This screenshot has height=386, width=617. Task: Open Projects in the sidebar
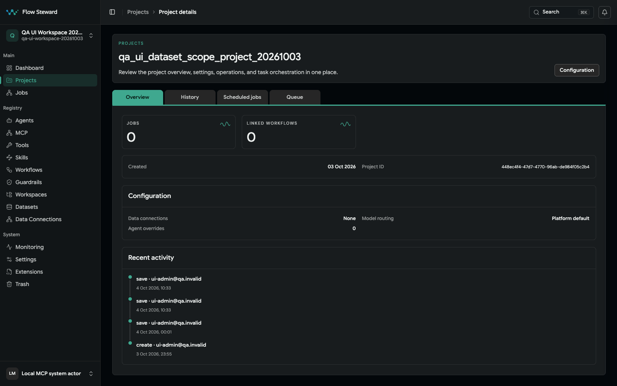pos(49,80)
